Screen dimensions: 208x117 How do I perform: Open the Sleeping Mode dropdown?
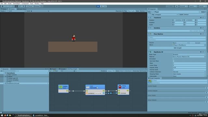(189, 74)
